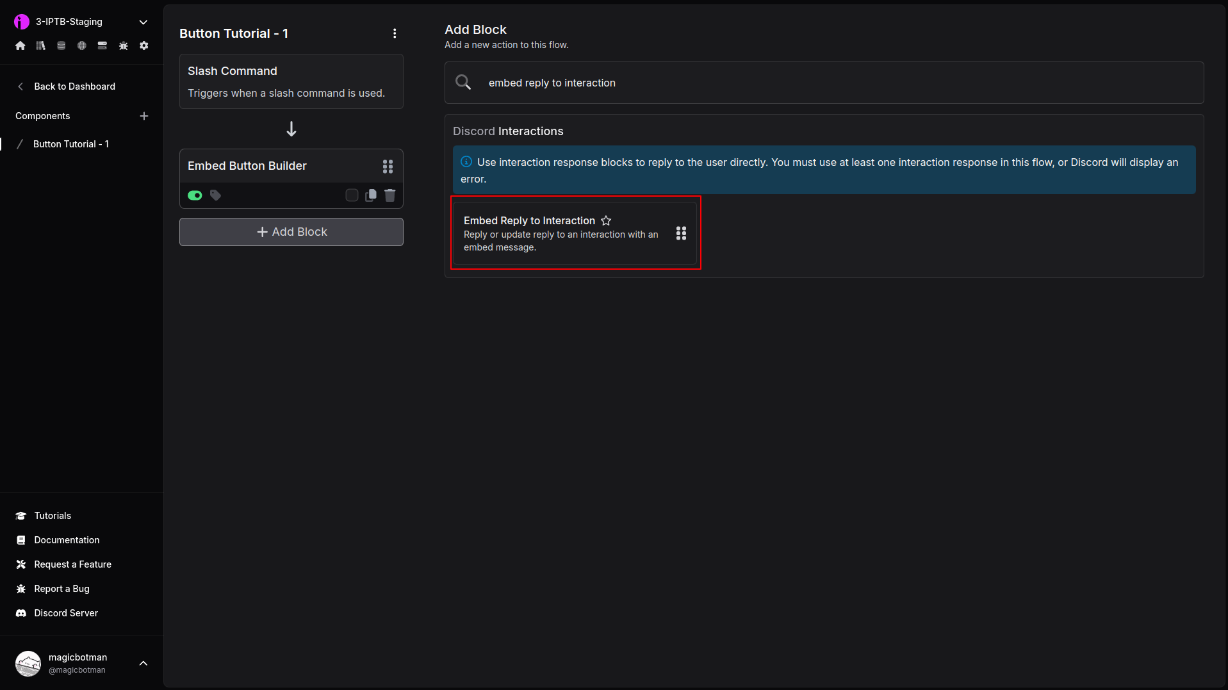Check the Embed Button Builder selection checkbox
The image size is (1228, 690).
352,195
